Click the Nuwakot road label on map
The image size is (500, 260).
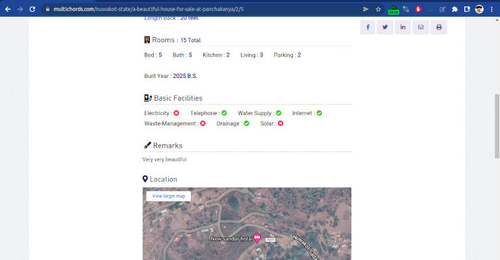(306, 247)
